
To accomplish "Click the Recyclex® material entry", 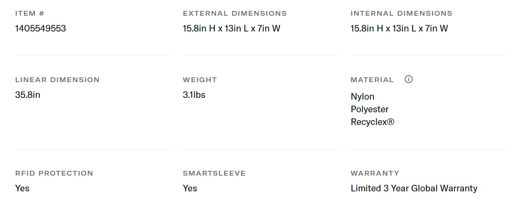I will [x=372, y=122].
